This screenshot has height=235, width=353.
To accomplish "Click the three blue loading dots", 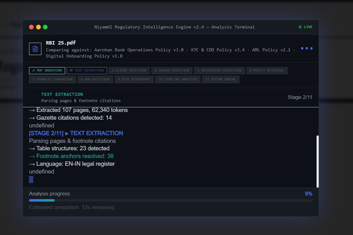I will point(307,48).
